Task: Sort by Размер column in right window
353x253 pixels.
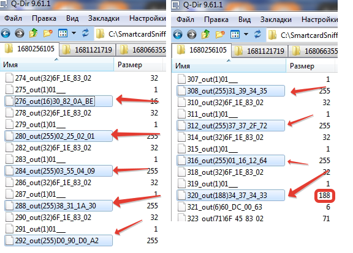Action: pos(310,66)
